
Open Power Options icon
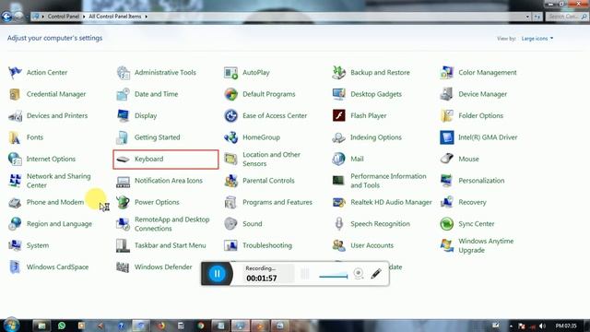[123, 202]
